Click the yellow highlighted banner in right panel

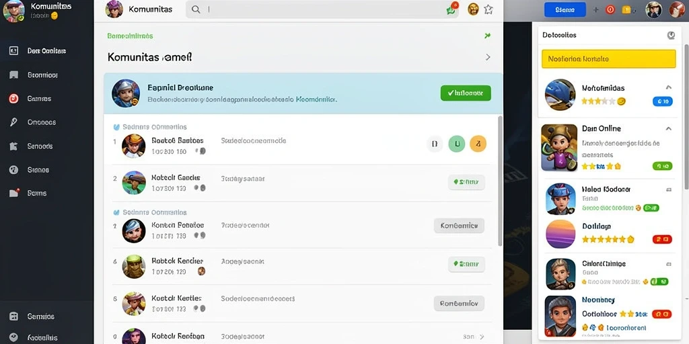(608, 59)
